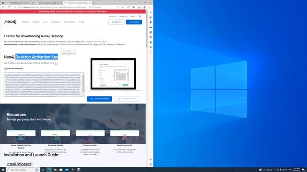
Task: Click the volume icon in system tray
Action: pyautogui.click(x=286, y=170)
